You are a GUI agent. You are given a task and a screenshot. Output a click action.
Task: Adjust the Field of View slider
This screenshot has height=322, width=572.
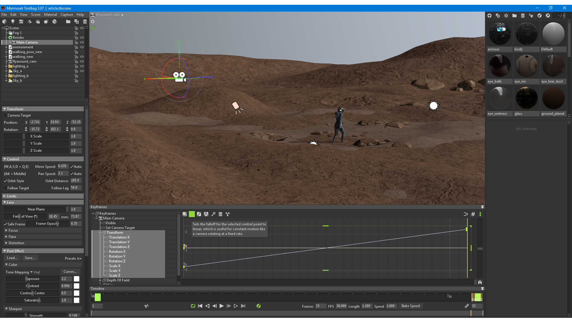coord(25,216)
